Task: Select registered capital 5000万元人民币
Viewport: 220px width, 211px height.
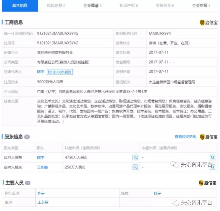Action: pos(50,82)
